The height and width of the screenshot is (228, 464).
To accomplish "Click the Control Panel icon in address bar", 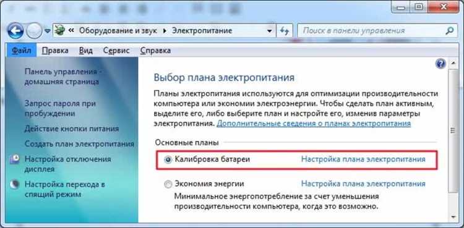I will pyautogui.click(x=60, y=31).
